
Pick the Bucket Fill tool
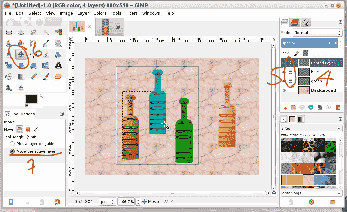point(9,76)
